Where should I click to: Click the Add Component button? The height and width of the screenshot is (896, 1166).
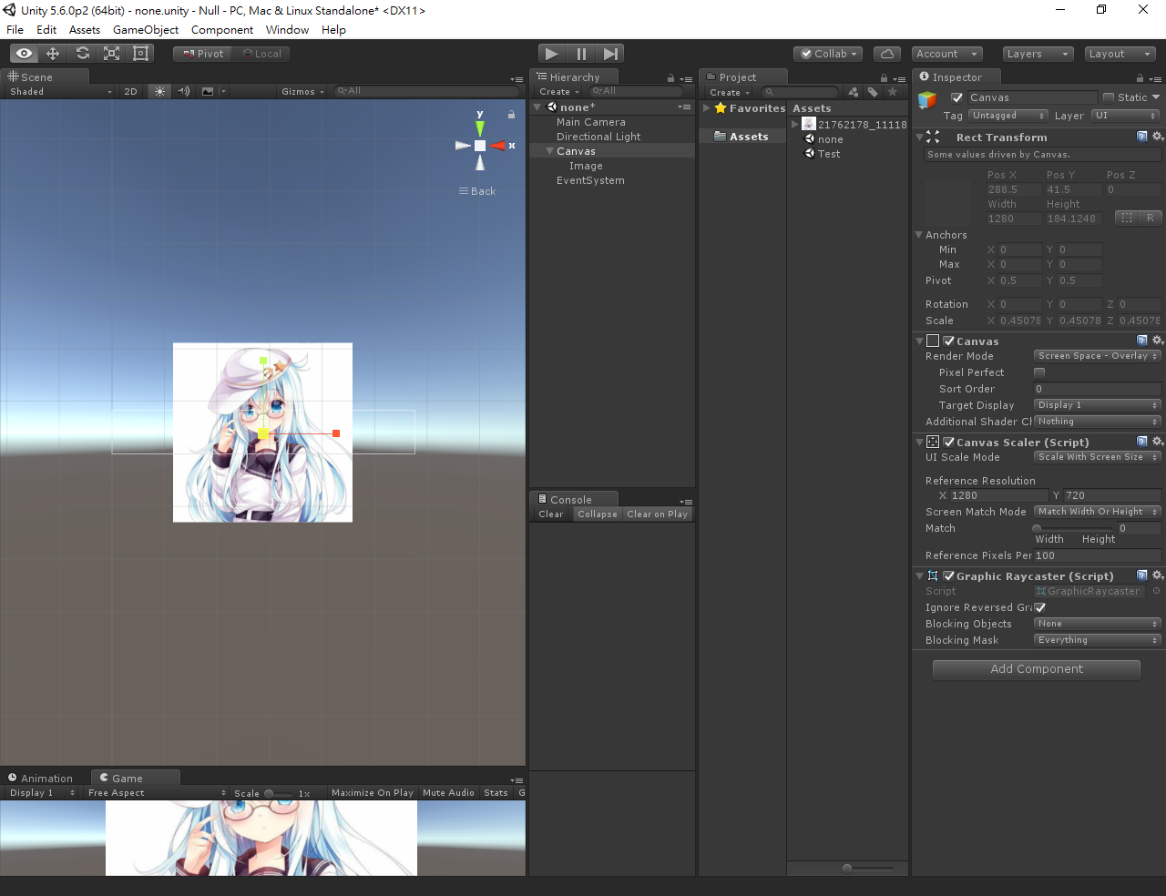(1036, 669)
